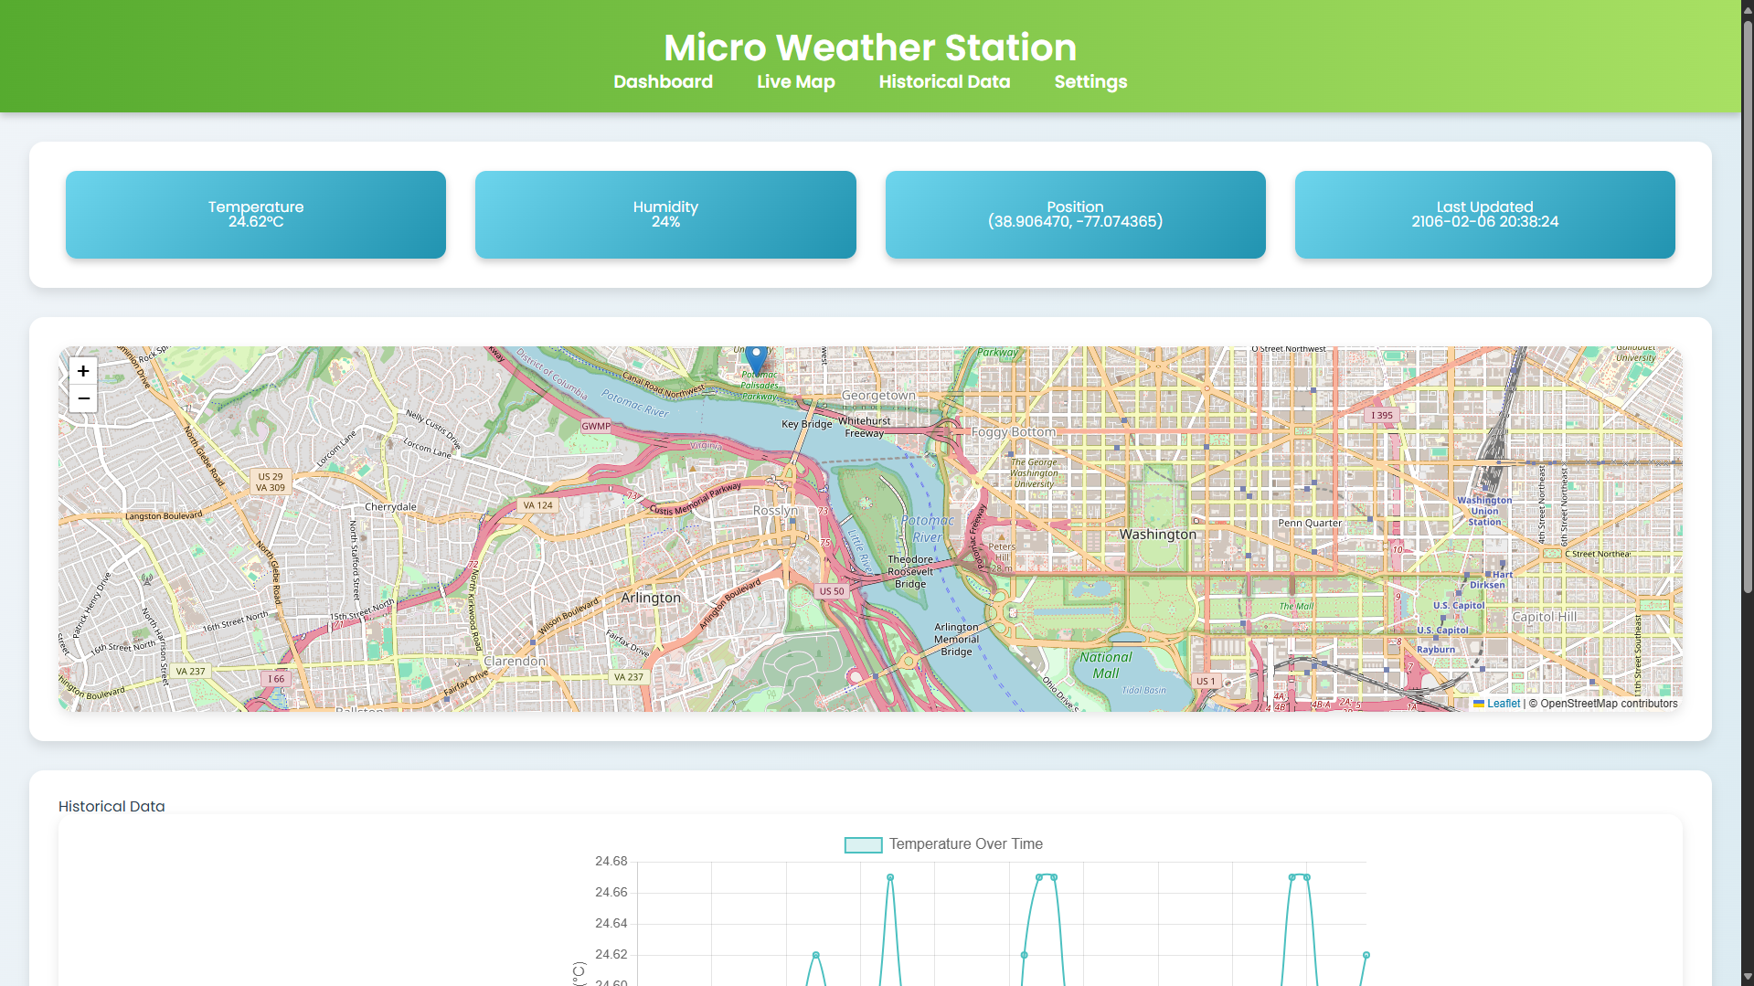Image resolution: width=1754 pixels, height=986 pixels.
Task: Click the 24.68 y-axis value
Action: 611,862
